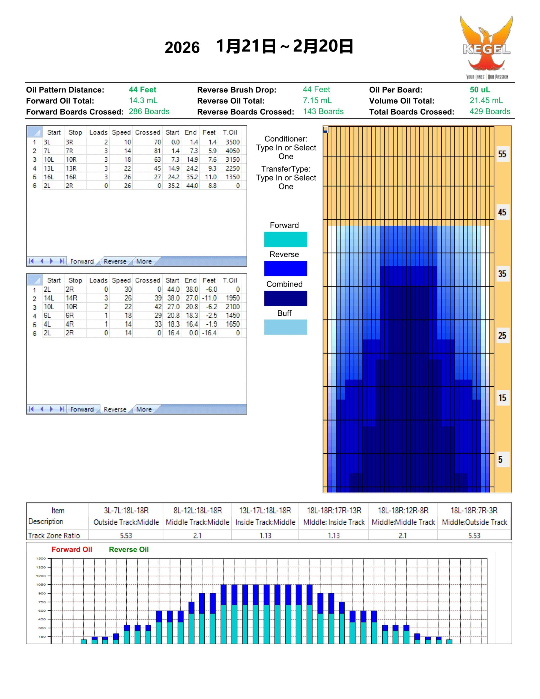Click last-sheet arrow in bottom table
The image size is (540, 699).
coord(62,409)
